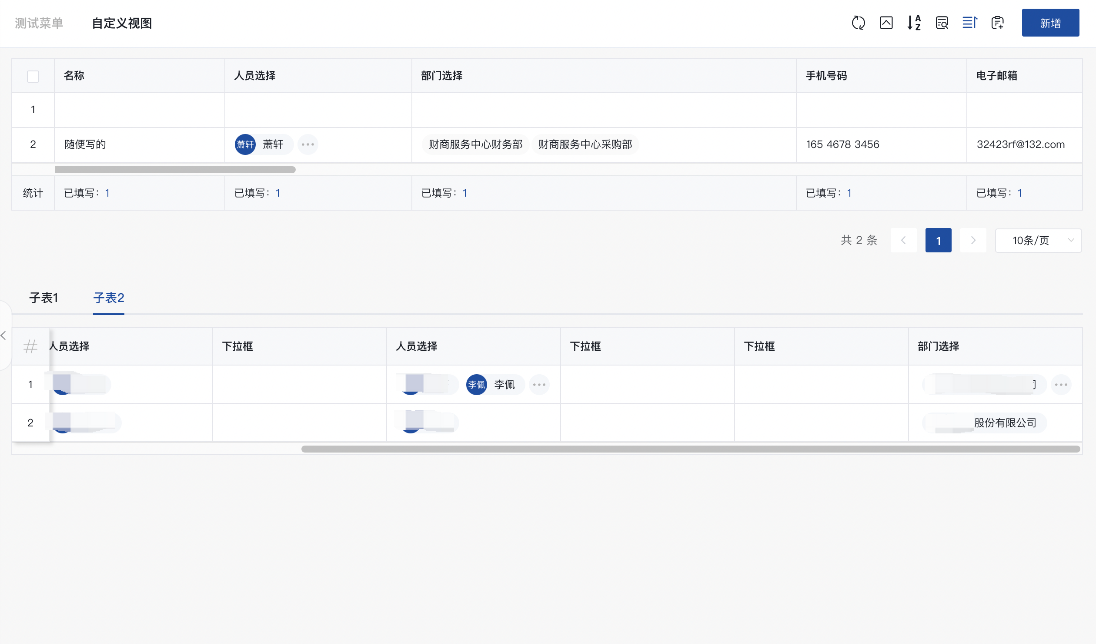Check the select-all checkbox in header

coord(33,76)
